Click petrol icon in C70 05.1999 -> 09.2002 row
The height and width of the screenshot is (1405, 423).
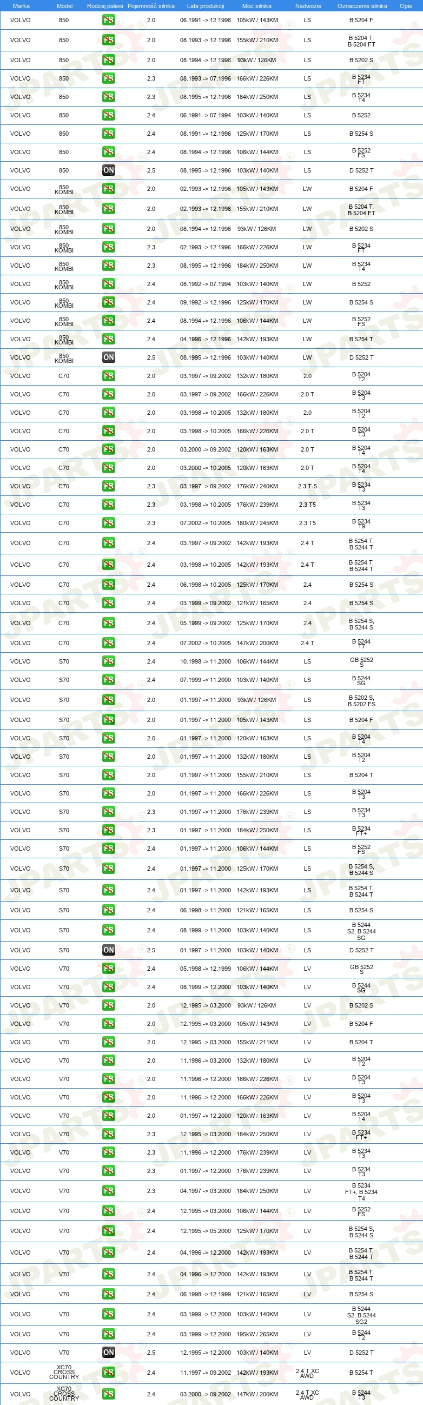click(x=109, y=623)
